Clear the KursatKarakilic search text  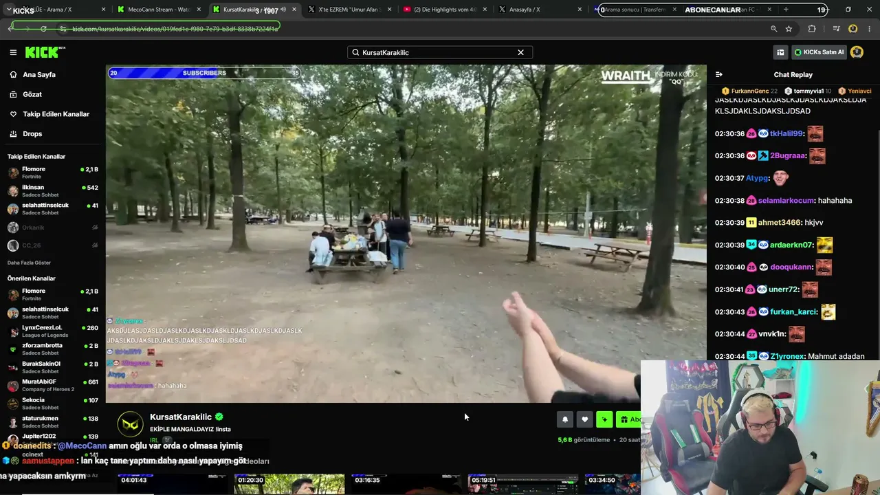point(520,52)
